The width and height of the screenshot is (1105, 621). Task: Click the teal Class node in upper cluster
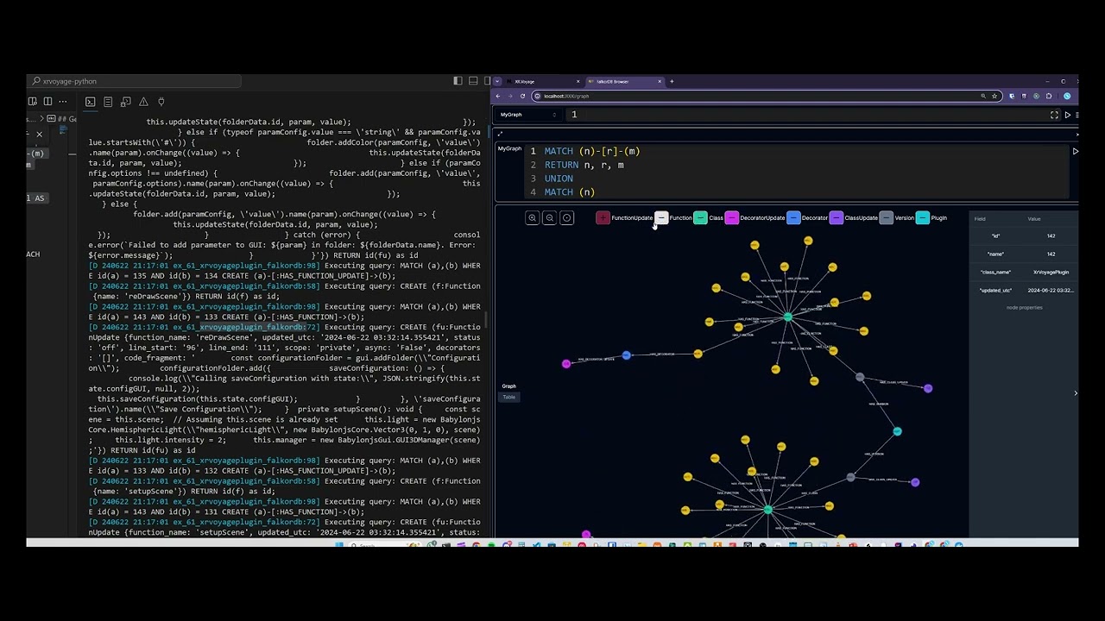tap(787, 317)
